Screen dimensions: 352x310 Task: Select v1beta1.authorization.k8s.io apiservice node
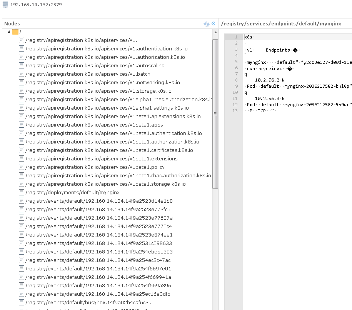(x=112, y=142)
